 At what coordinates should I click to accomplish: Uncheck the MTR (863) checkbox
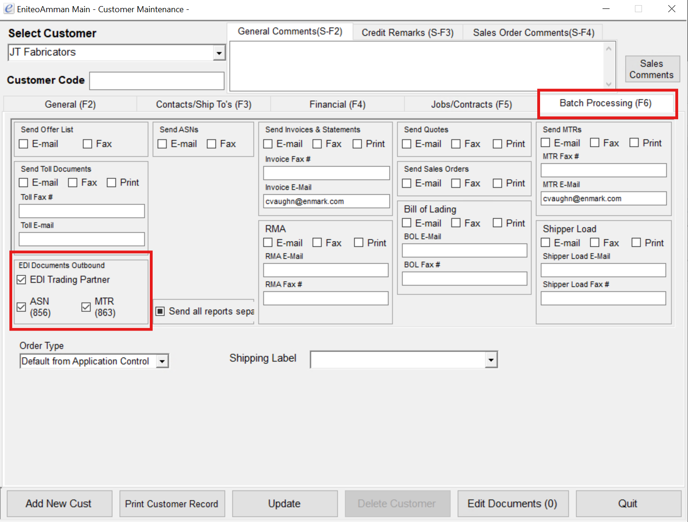tap(86, 307)
